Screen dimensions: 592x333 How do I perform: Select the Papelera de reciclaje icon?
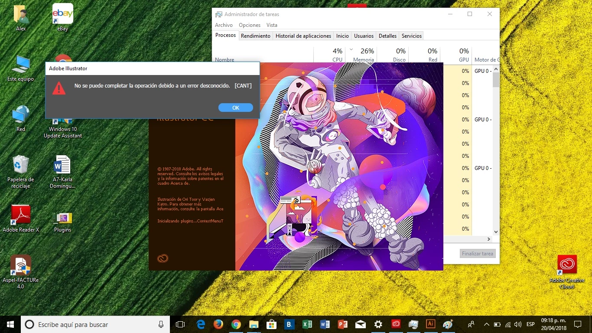[x=21, y=172]
